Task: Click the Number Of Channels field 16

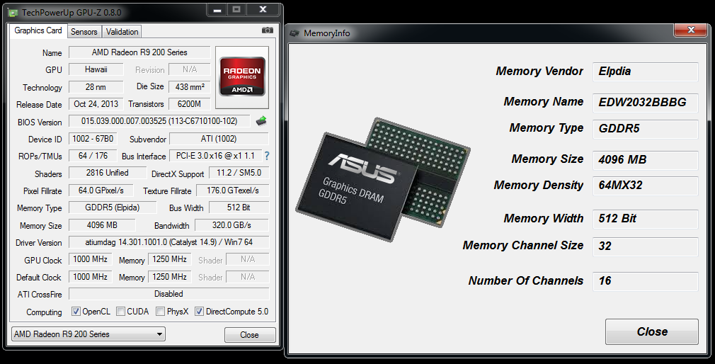Action: click(645, 281)
